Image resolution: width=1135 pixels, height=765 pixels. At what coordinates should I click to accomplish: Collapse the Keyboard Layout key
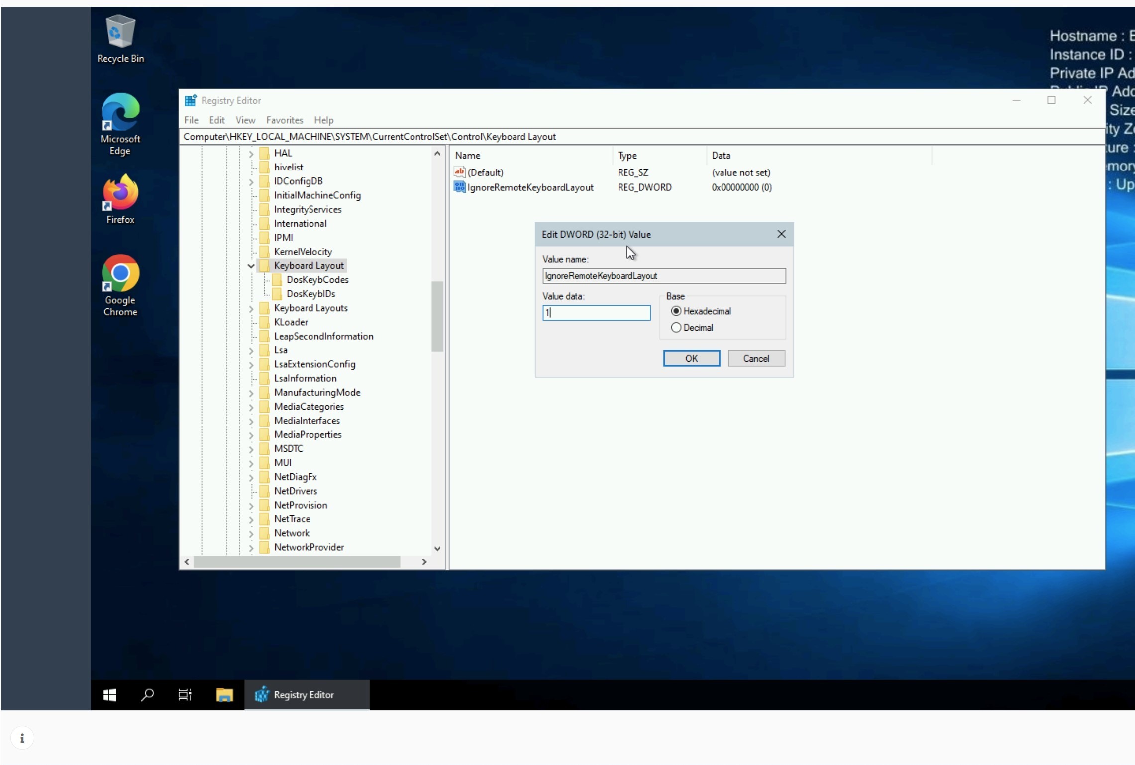coord(251,266)
